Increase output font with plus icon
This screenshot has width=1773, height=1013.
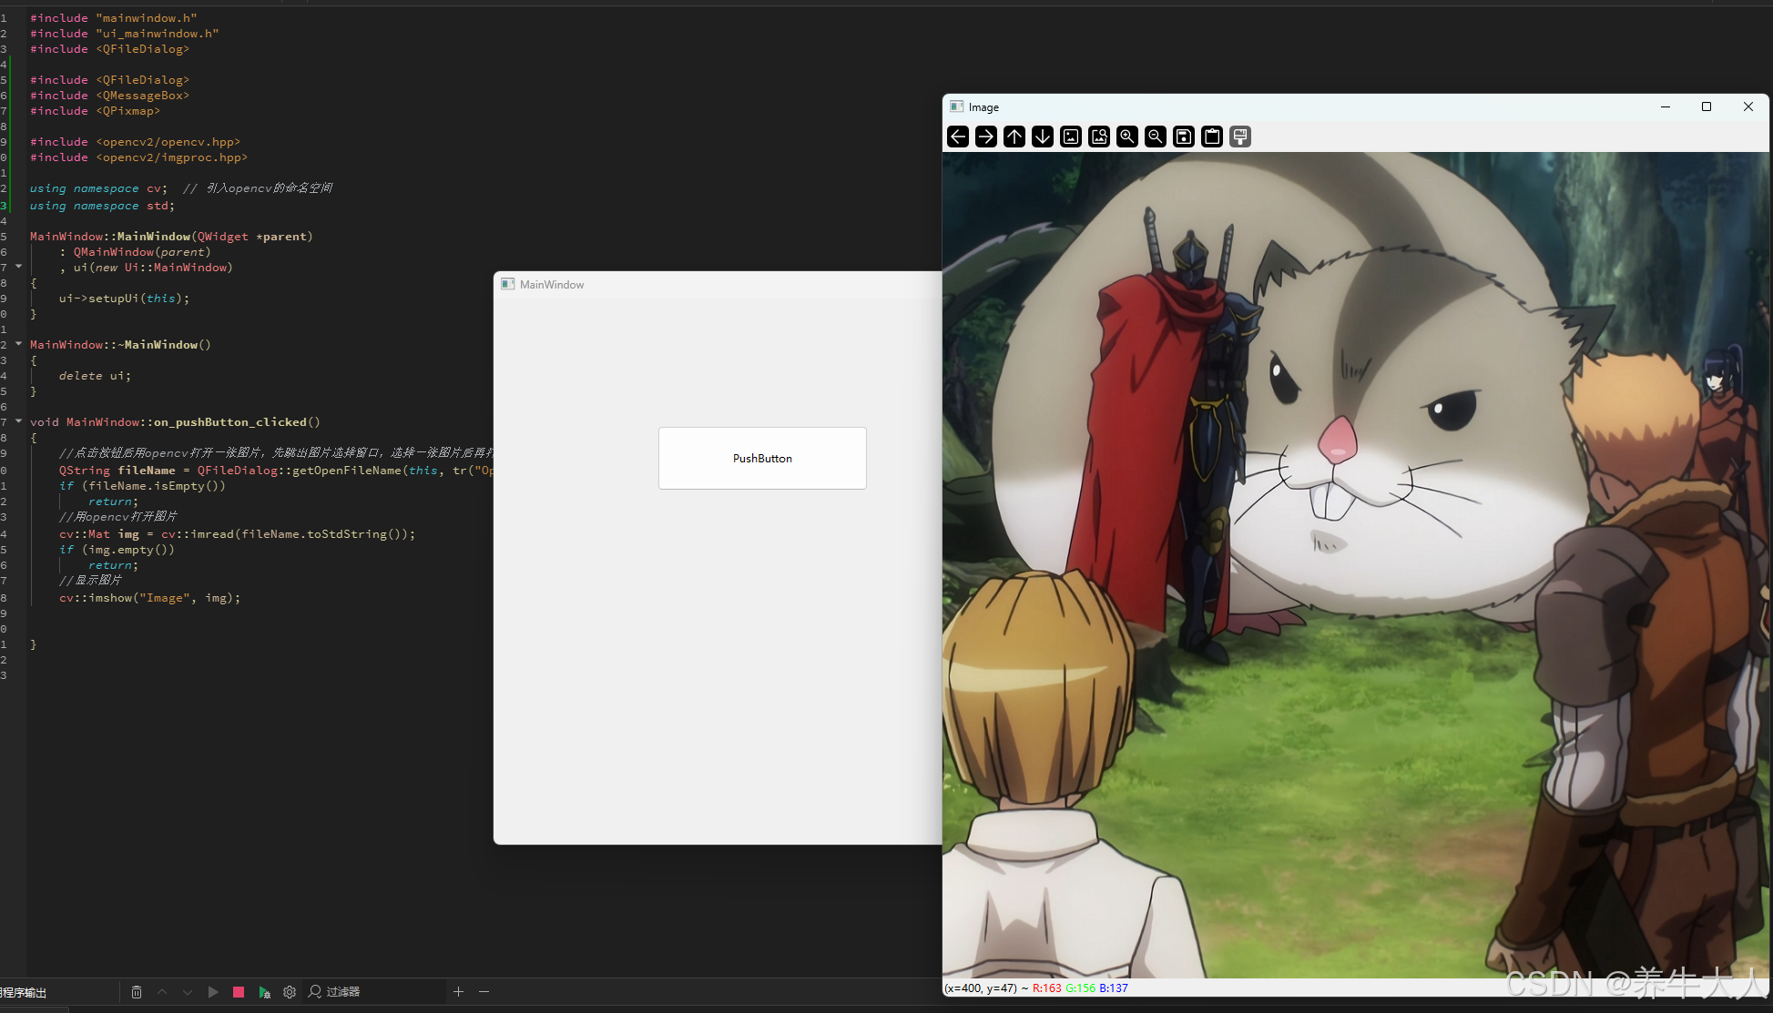point(459,992)
